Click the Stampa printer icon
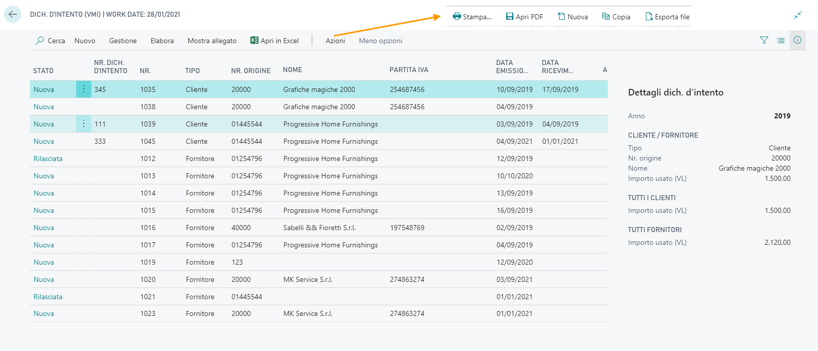This screenshot has height=351, width=818. [x=457, y=17]
